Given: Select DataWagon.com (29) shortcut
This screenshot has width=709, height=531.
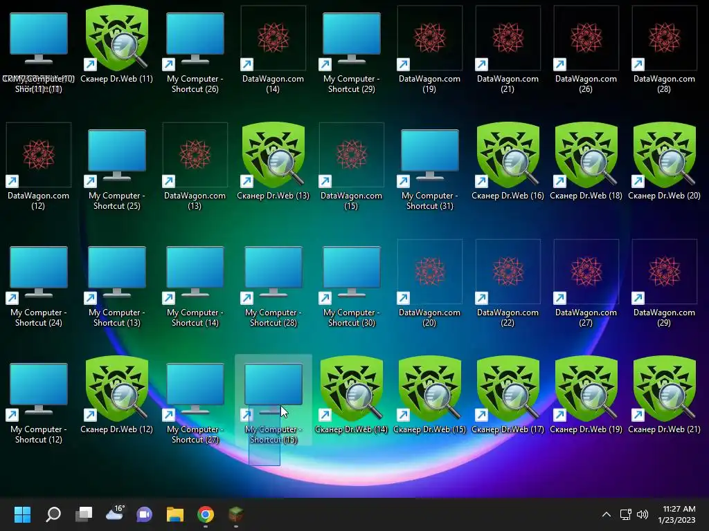Looking at the screenshot, I should pos(664,283).
